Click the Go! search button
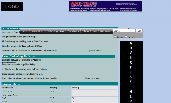This screenshot has width=171, height=103. point(139,31)
